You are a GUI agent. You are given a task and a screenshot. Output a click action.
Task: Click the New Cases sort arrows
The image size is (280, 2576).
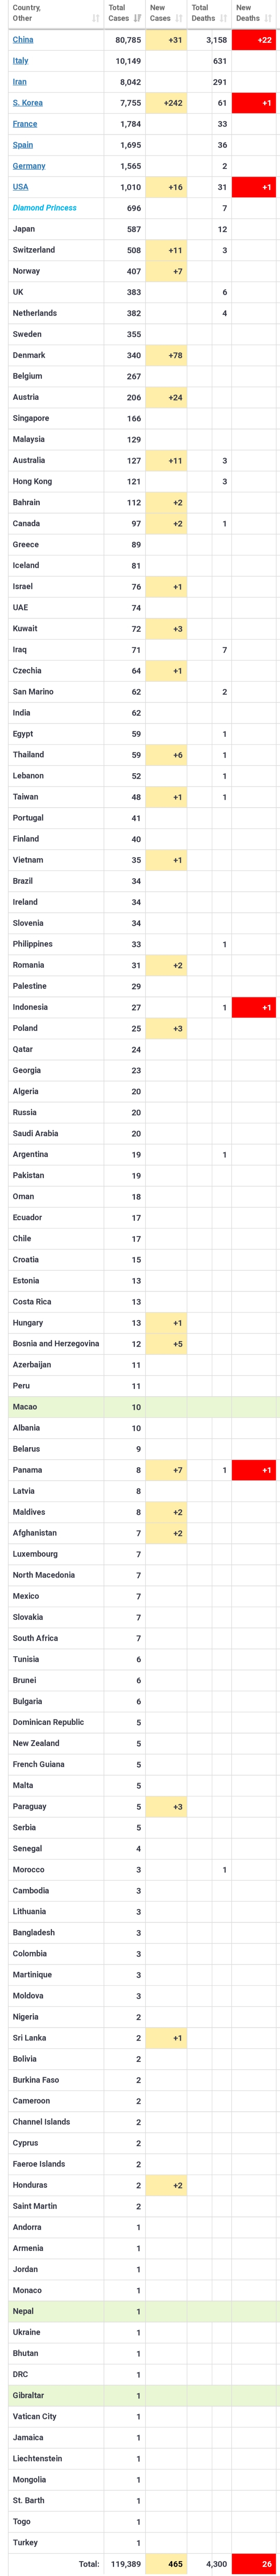179,18
